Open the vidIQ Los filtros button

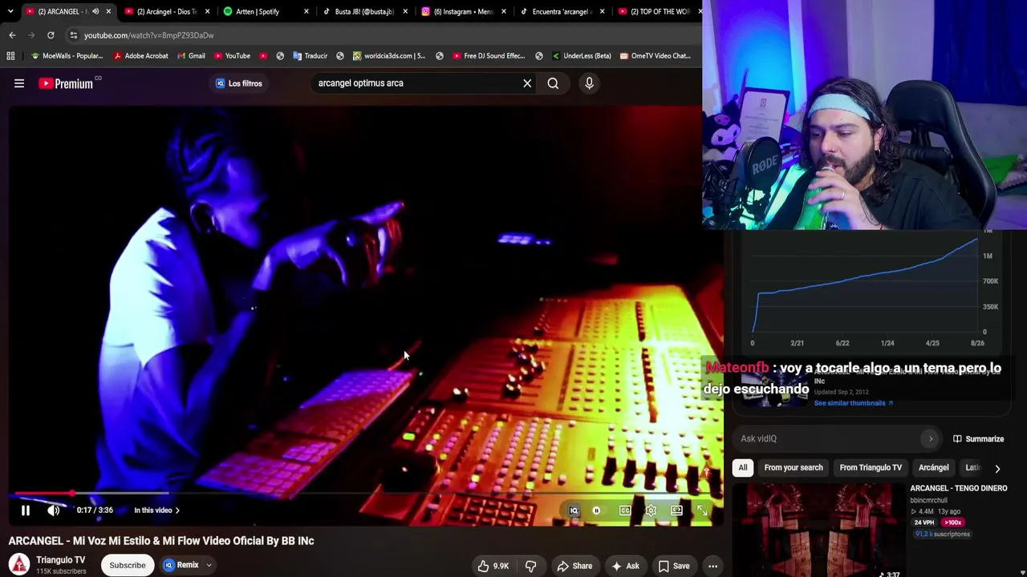[238, 83]
